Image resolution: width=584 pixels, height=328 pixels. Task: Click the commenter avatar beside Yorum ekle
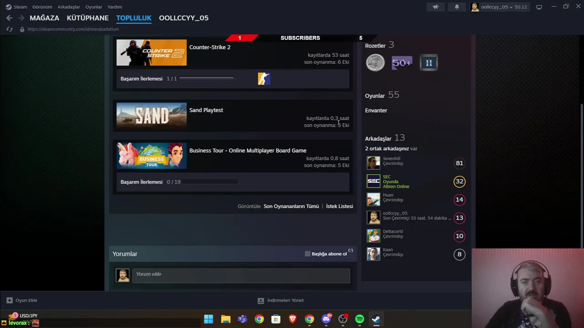tap(122, 275)
